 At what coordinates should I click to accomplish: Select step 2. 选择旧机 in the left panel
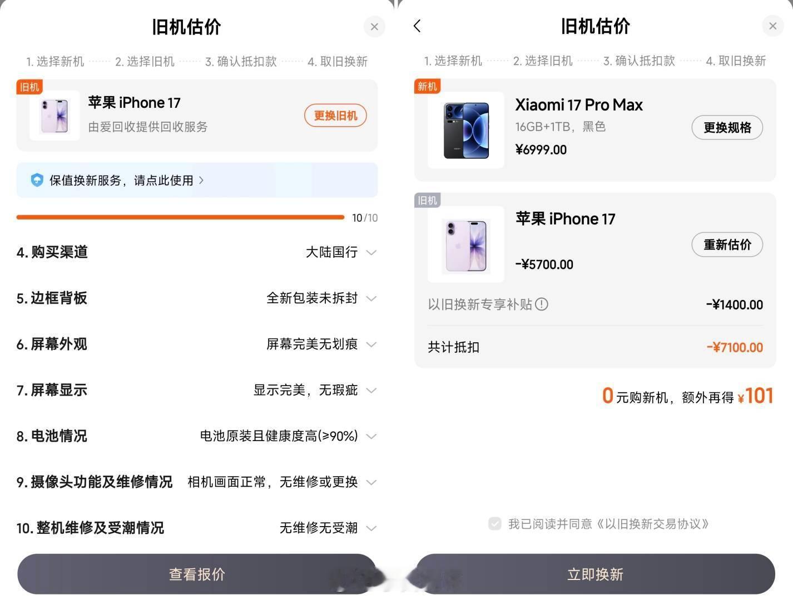[145, 62]
